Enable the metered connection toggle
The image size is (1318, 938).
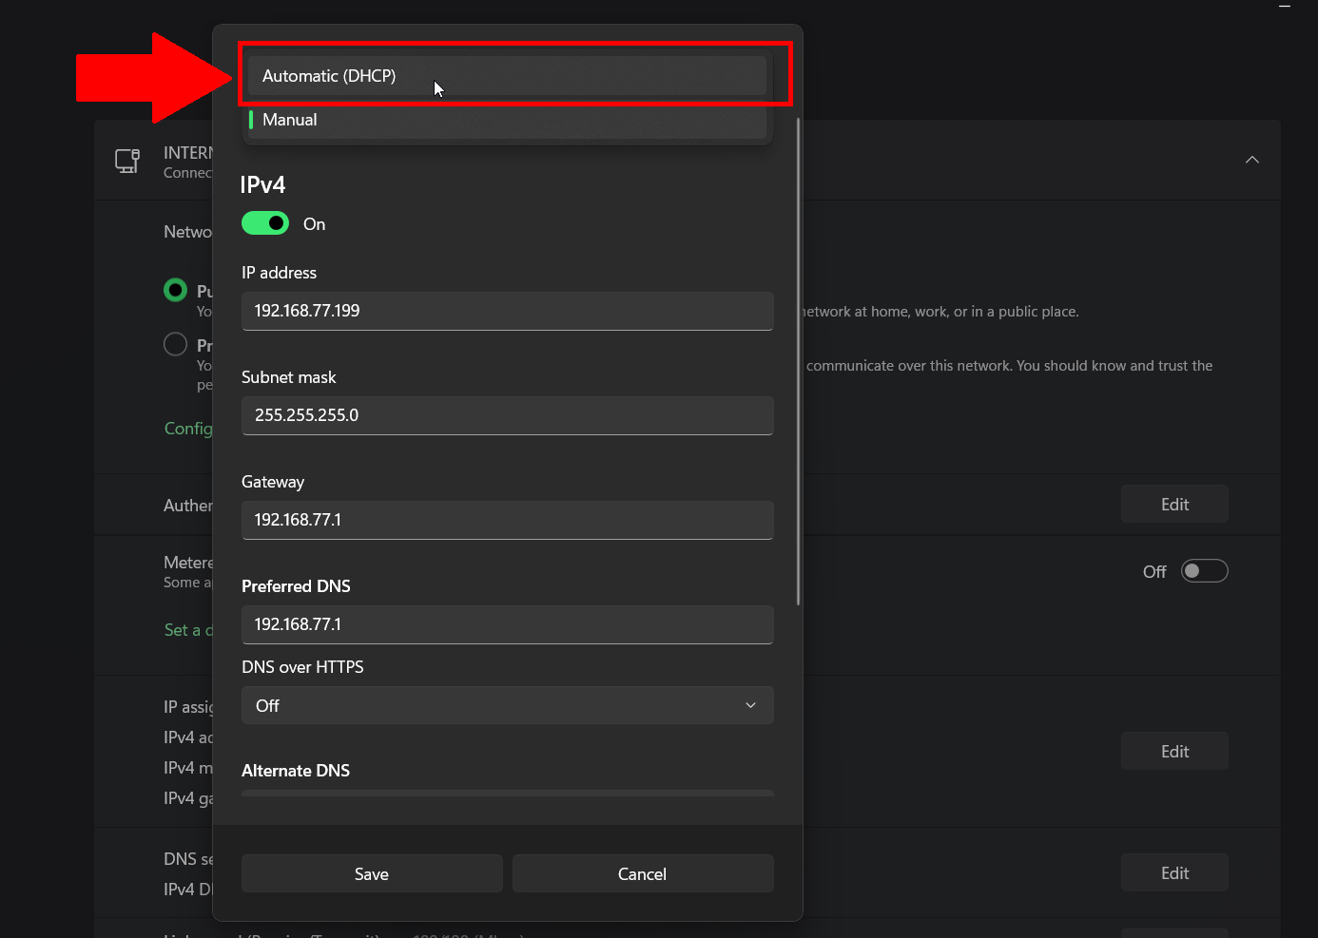coord(1204,571)
